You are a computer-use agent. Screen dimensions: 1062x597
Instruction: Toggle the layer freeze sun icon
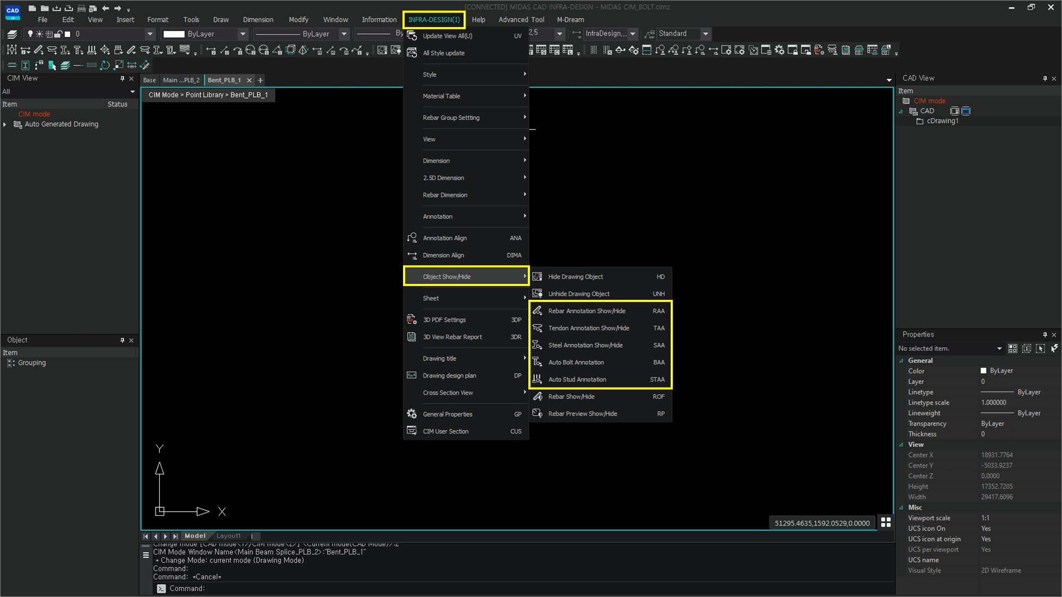(x=39, y=34)
